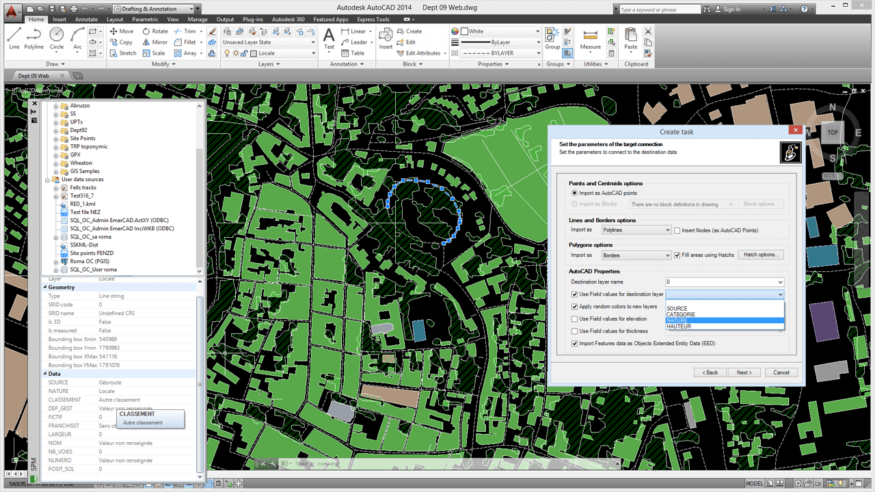Click the Back button in Create task
The width and height of the screenshot is (875, 492).
click(x=710, y=372)
